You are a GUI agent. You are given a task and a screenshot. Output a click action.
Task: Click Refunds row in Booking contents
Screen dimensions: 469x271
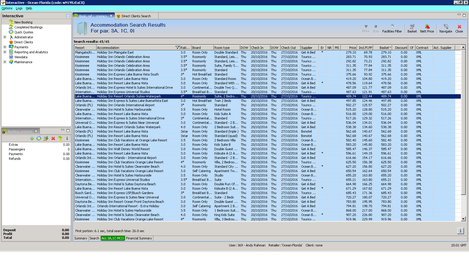36,159
